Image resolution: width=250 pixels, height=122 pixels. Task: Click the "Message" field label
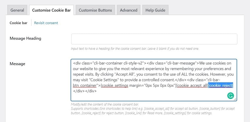[x=17, y=64]
